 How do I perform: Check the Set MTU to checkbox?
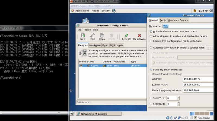[x=151, y=98]
